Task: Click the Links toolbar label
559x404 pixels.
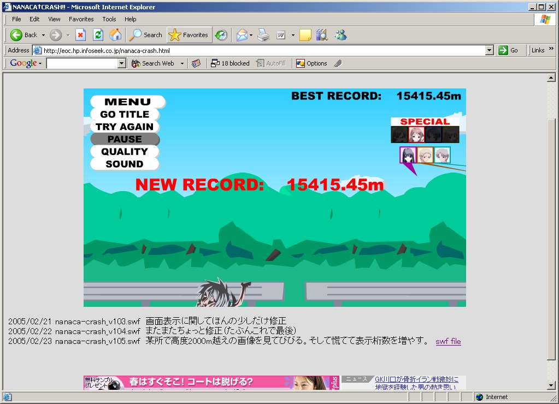Action: click(538, 50)
